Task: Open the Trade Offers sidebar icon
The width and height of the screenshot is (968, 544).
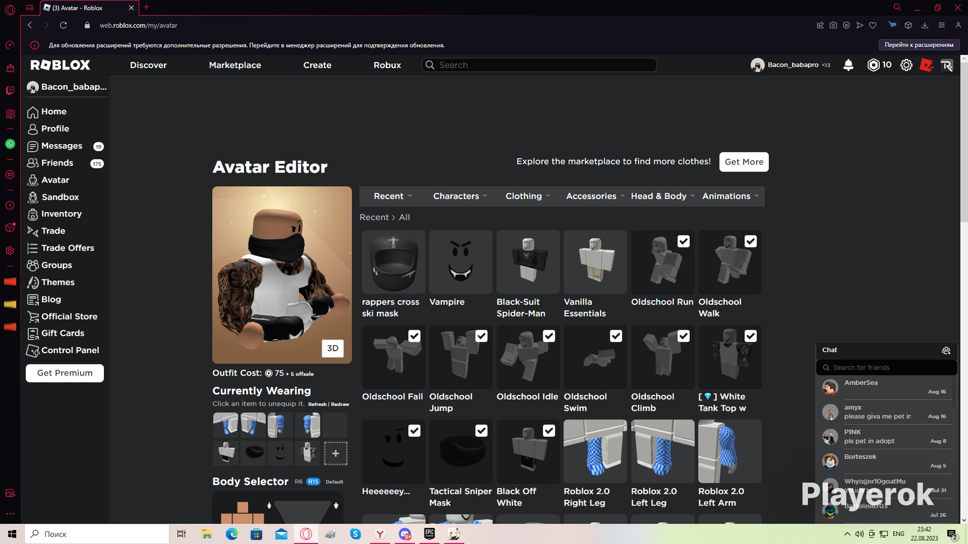Action: coord(33,248)
